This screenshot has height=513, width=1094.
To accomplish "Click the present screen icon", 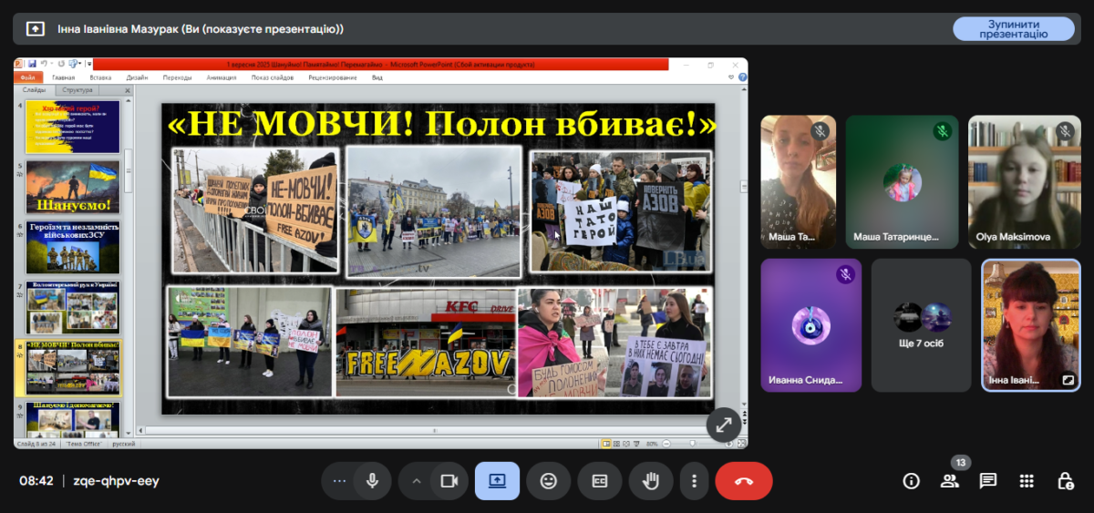I will (x=497, y=481).
